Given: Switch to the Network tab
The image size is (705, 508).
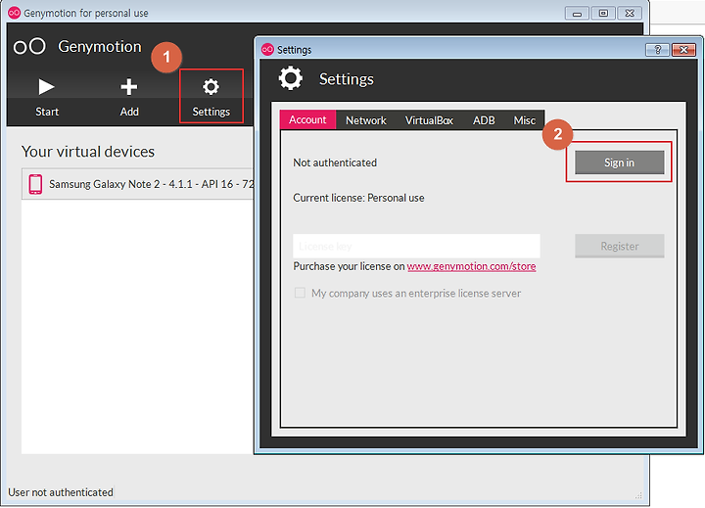Looking at the screenshot, I should coord(366,120).
